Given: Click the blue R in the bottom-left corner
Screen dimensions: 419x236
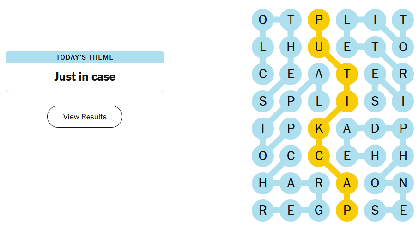Looking at the screenshot, I should pos(263,211).
